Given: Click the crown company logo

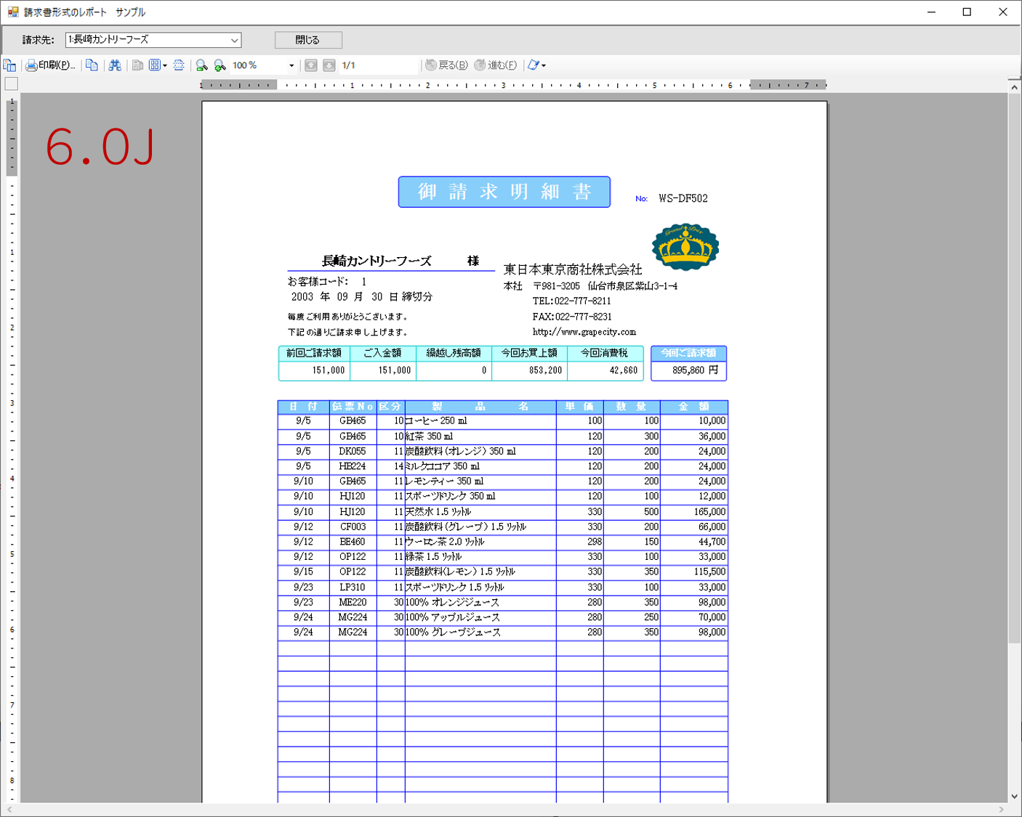Looking at the screenshot, I should [x=685, y=247].
